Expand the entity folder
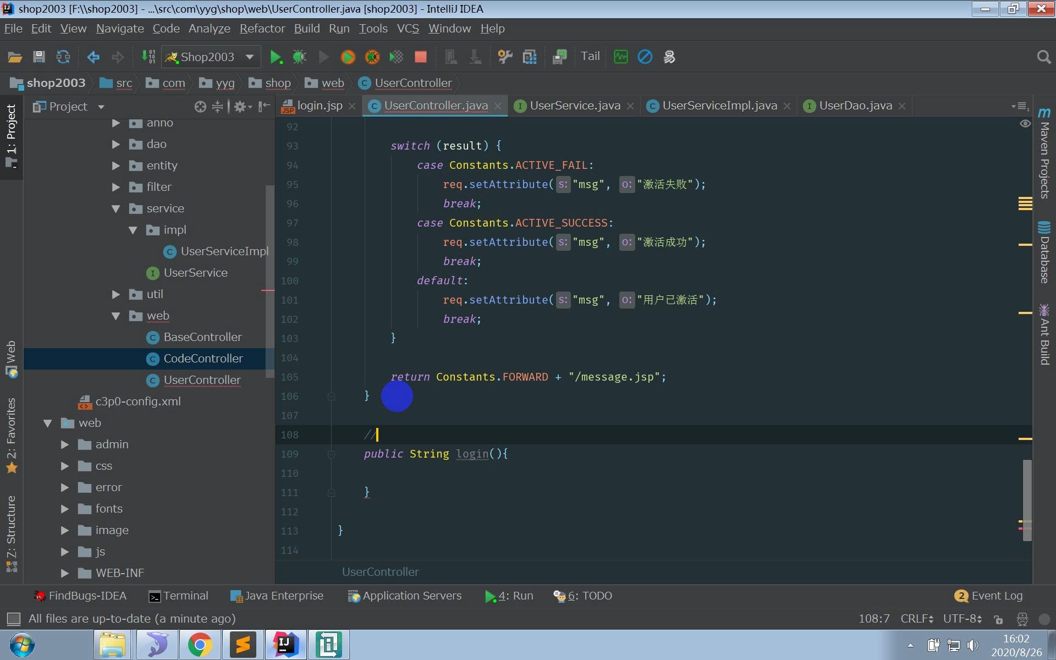Viewport: 1056px width, 660px height. coord(116,166)
